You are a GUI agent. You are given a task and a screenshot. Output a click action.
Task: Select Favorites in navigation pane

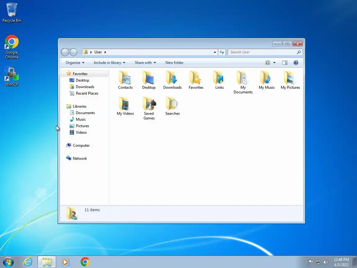(x=80, y=74)
